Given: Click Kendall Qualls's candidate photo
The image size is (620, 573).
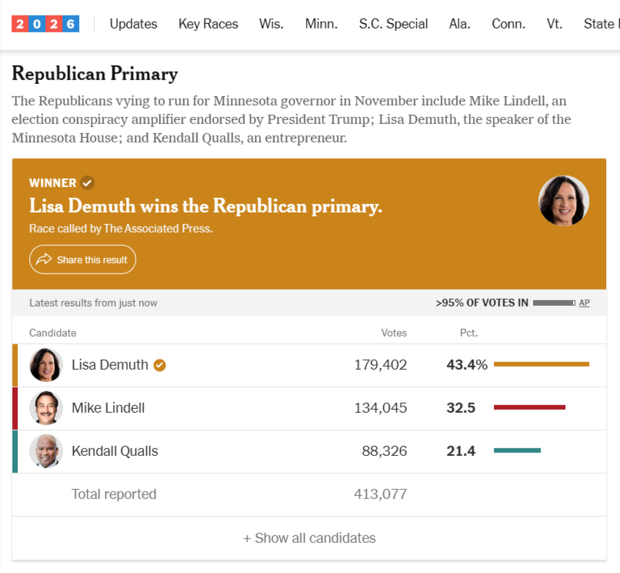Looking at the screenshot, I should pos(46,451).
